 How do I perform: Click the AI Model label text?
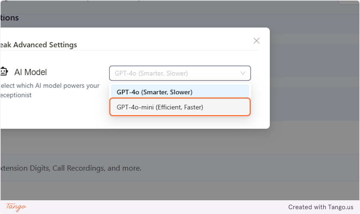coord(31,72)
